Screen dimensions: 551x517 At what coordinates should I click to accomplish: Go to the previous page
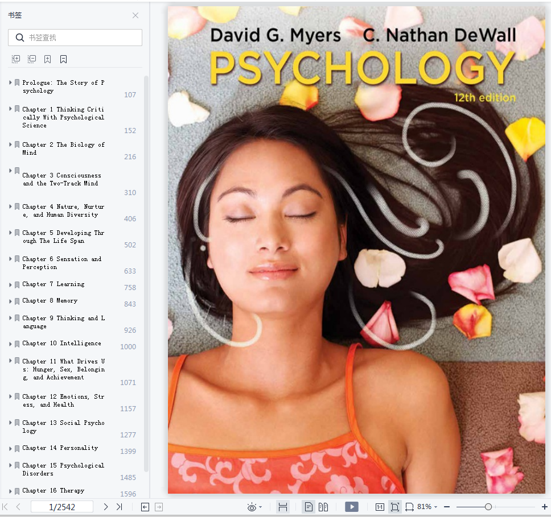[x=18, y=507]
